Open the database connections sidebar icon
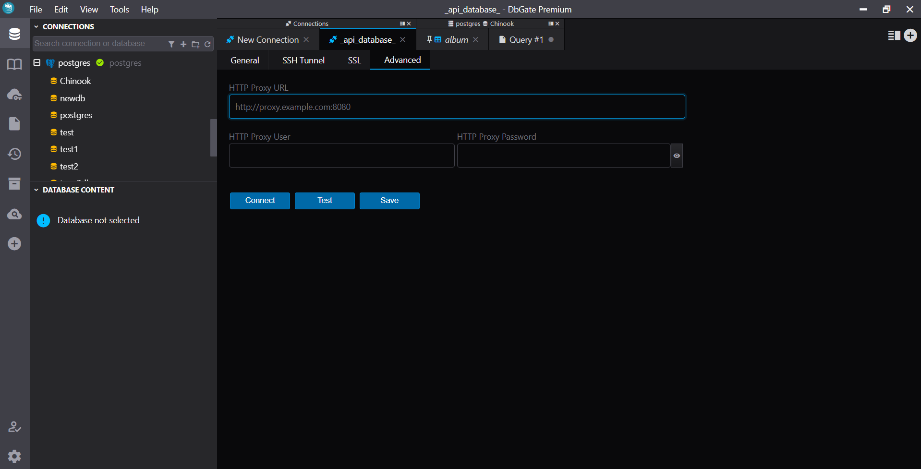This screenshot has width=921, height=469. pyautogui.click(x=14, y=34)
